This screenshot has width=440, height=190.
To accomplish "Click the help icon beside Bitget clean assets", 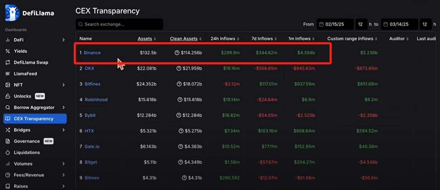I will tap(181, 162).
